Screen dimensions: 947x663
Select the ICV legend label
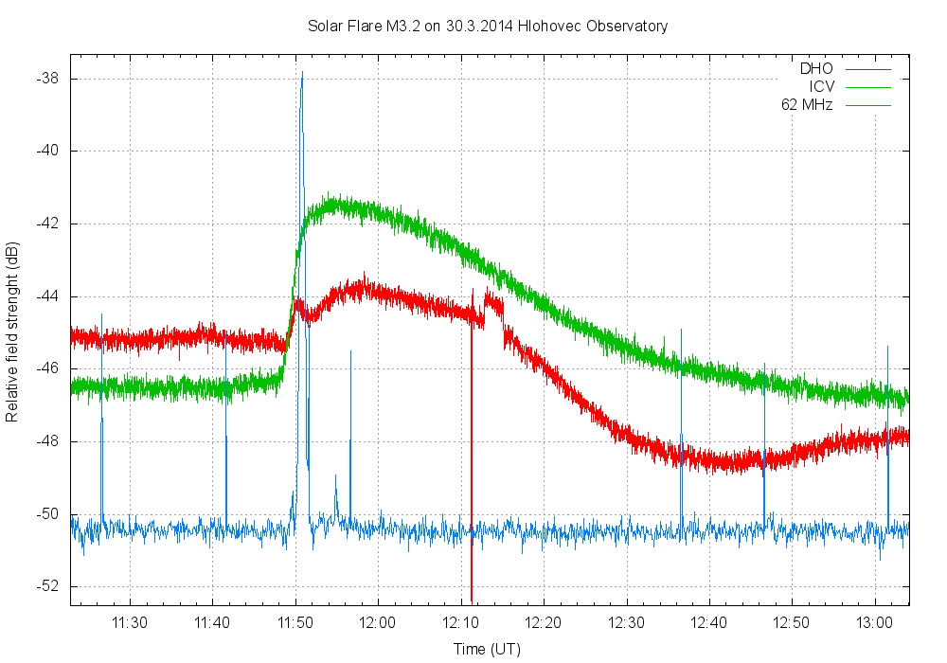820,86
